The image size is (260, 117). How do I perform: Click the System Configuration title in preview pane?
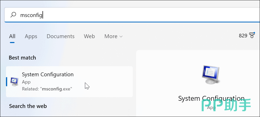point(211,98)
